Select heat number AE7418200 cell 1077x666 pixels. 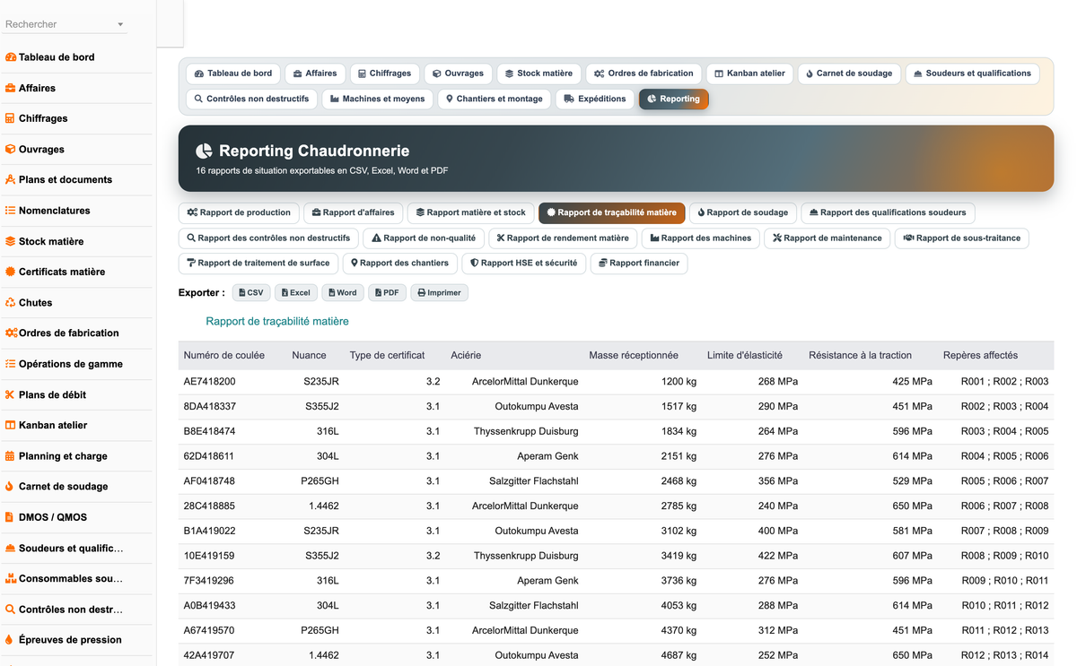pos(209,382)
